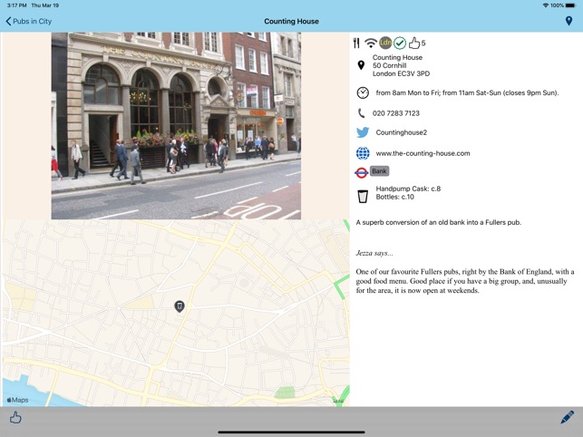Select the Bank tube station tag
583x437 pixels.
click(x=379, y=171)
